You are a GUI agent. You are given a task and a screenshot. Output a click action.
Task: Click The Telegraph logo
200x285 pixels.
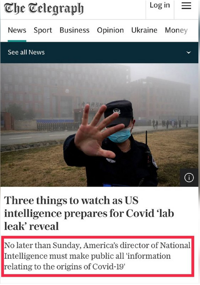[44, 9]
